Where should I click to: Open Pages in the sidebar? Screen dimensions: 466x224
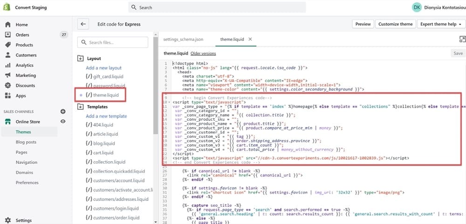coord(21,152)
